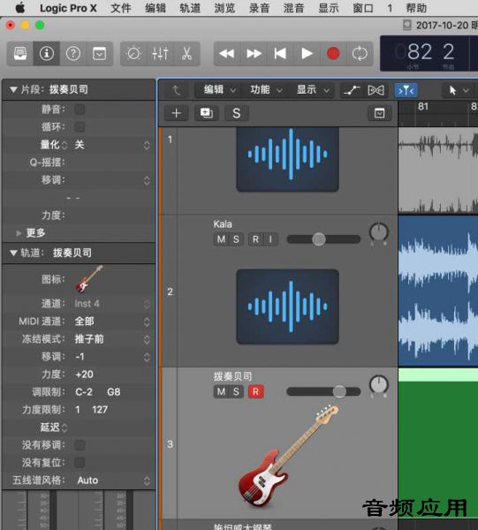Viewport: 478px width, 530px height.
Task: Start recording with red Record button
Action: coord(333,53)
